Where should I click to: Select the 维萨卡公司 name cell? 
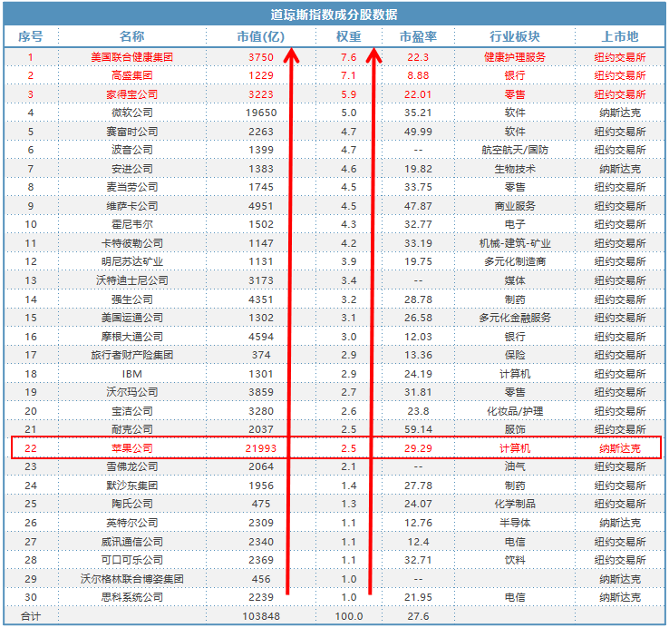[131, 206]
